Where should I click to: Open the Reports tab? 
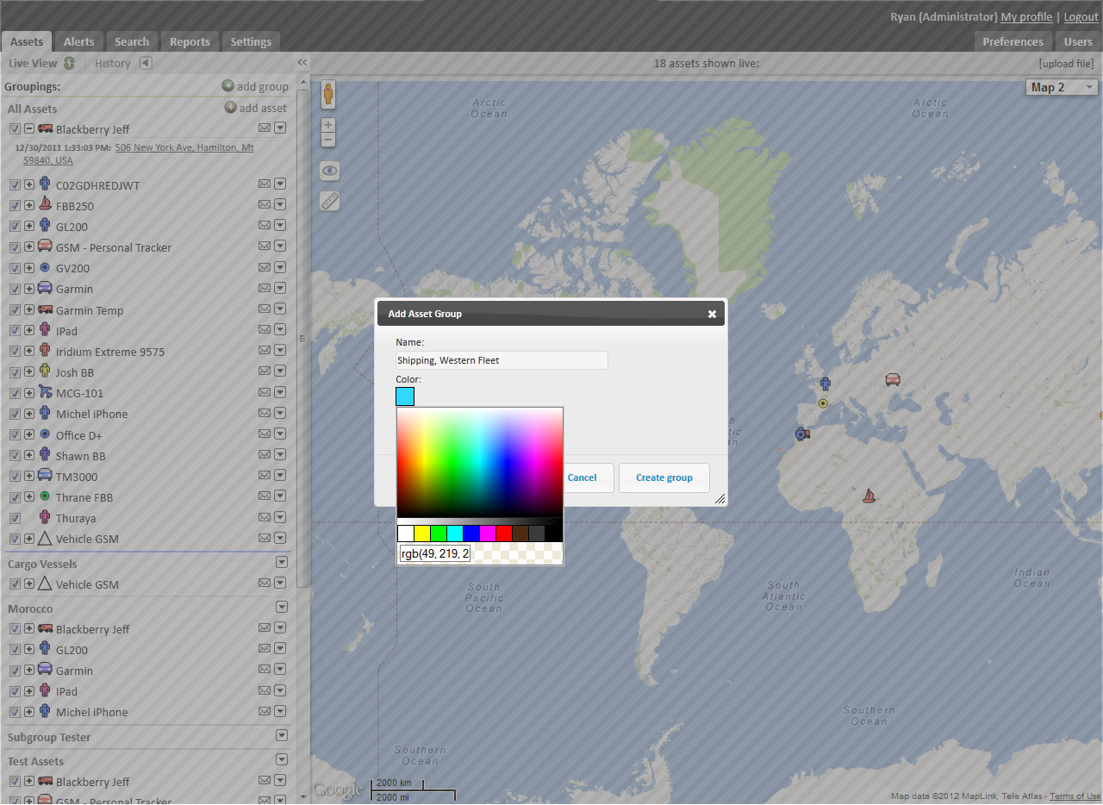pyautogui.click(x=190, y=41)
